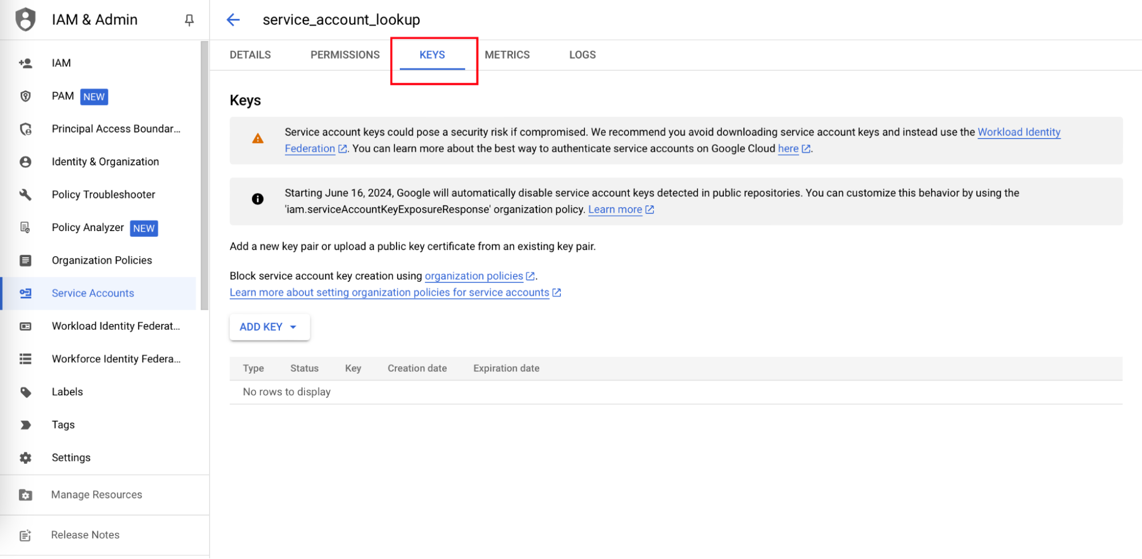Open the METRICS tab

coord(507,55)
